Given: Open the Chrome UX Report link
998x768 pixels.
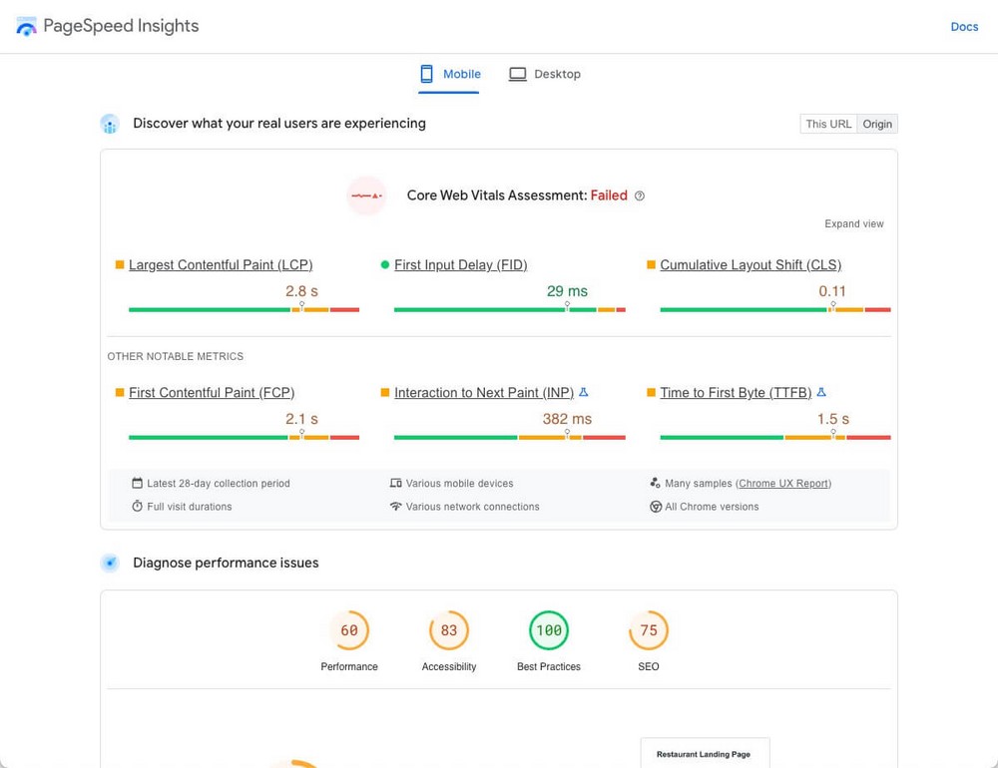Looking at the screenshot, I should point(783,484).
